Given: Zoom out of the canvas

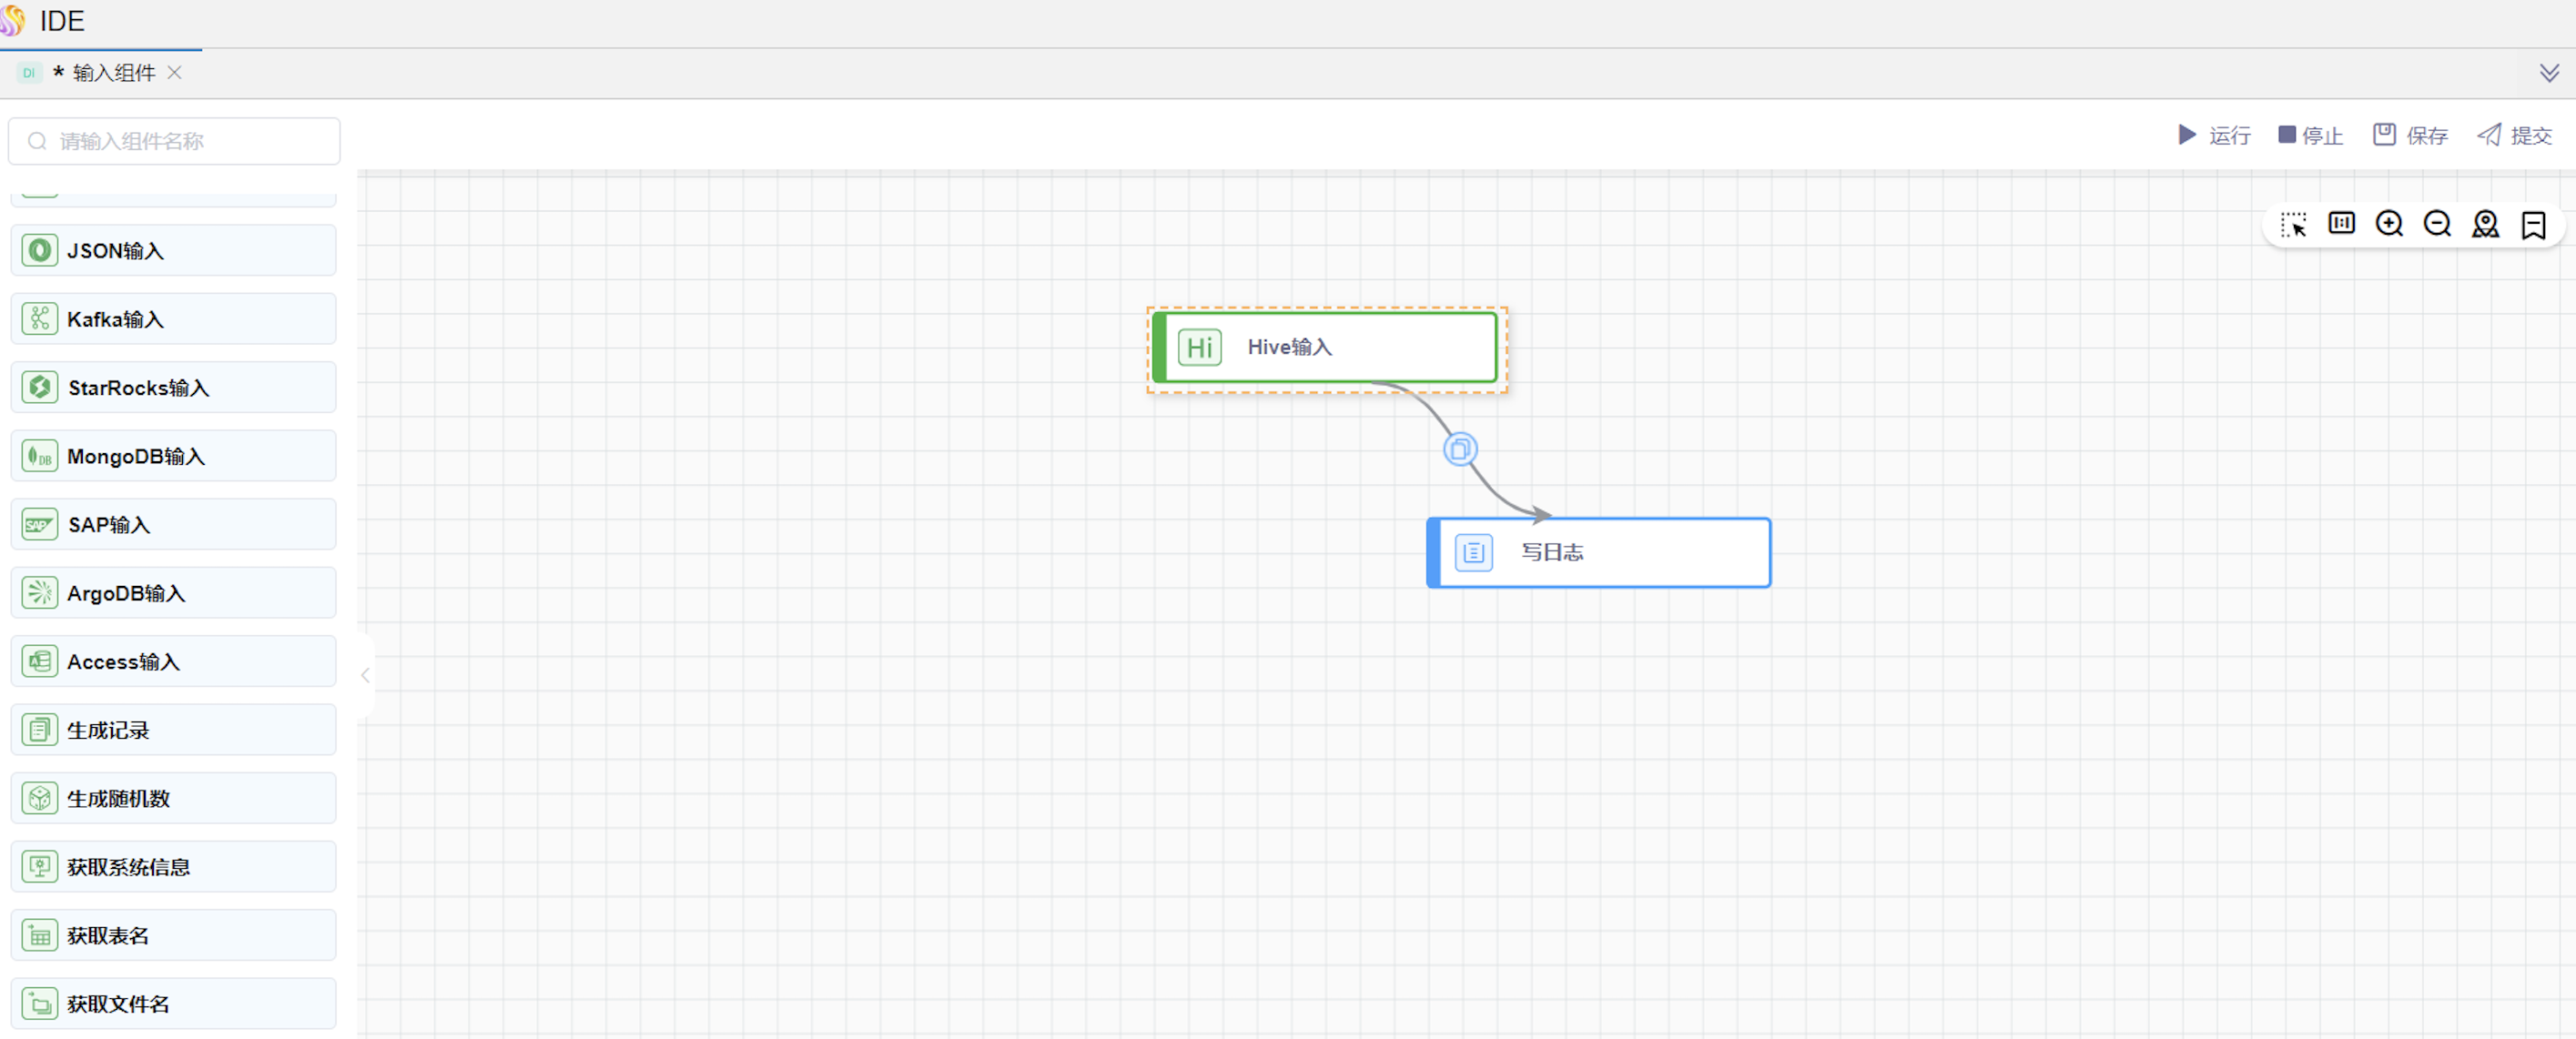Looking at the screenshot, I should tap(2437, 224).
